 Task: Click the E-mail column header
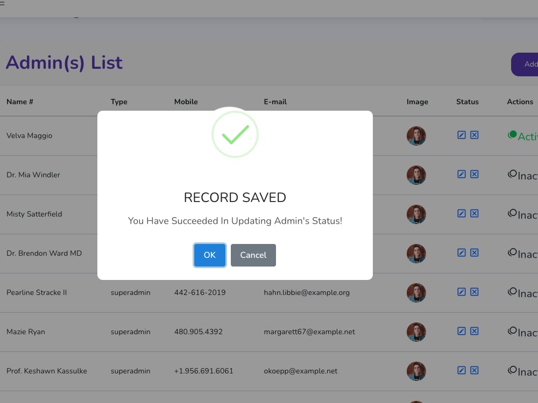(275, 102)
